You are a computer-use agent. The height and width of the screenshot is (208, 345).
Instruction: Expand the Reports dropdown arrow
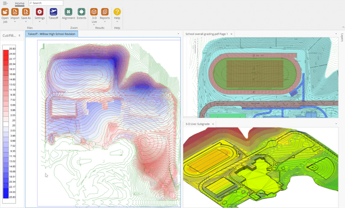(105, 22)
